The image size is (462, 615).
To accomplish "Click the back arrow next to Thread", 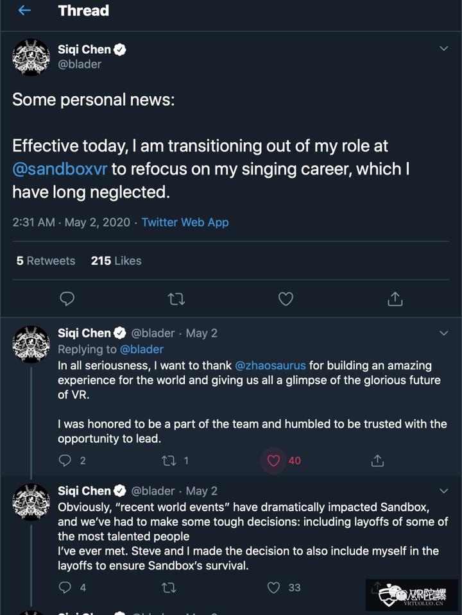I will (x=24, y=11).
